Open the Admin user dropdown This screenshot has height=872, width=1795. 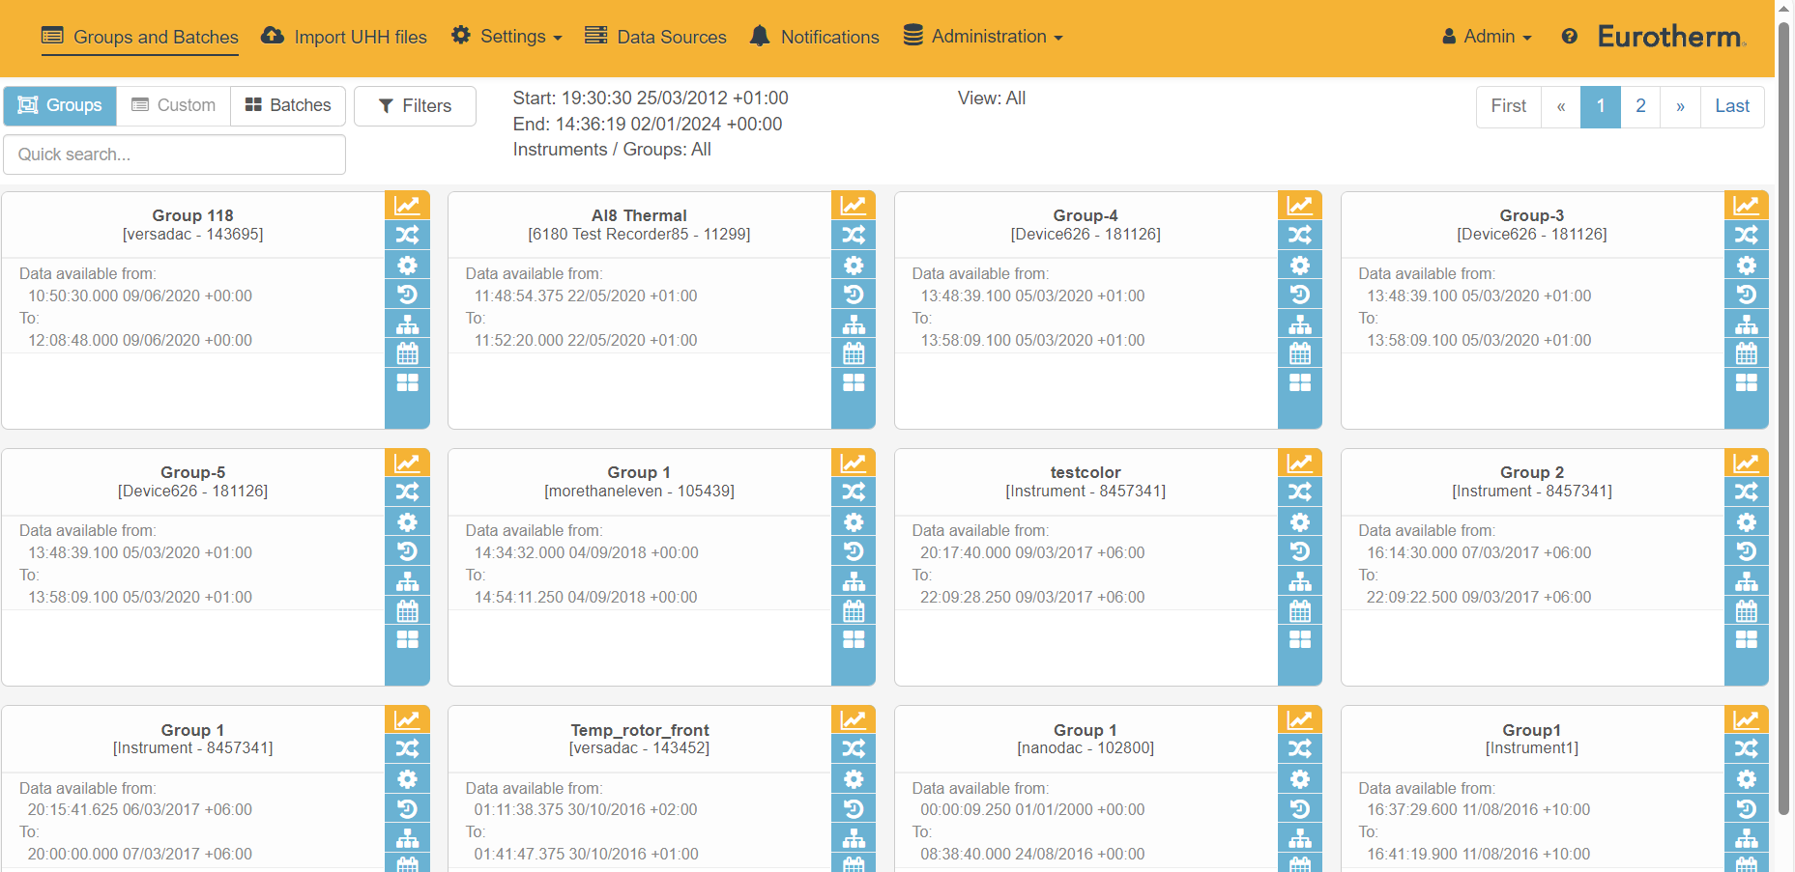click(x=1487, y=37)
